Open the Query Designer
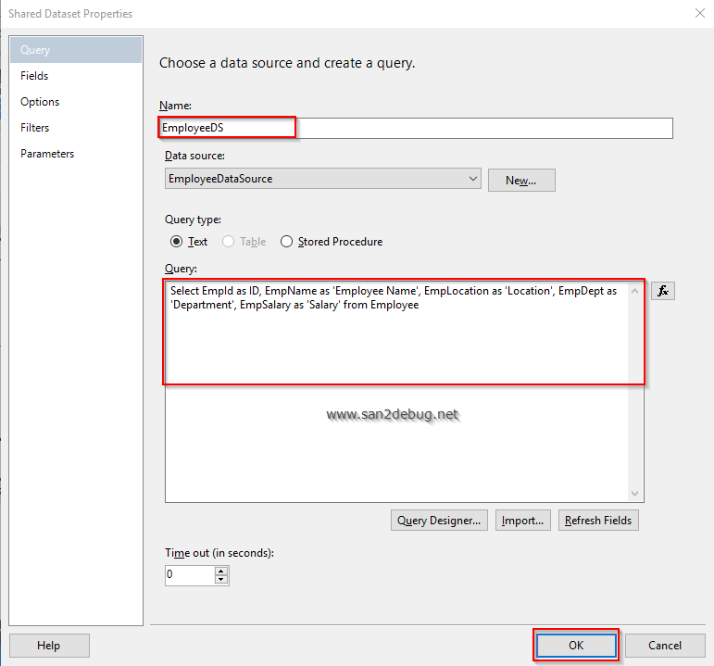Viewport: 714px width, 666px height. (x=439, y=521)
